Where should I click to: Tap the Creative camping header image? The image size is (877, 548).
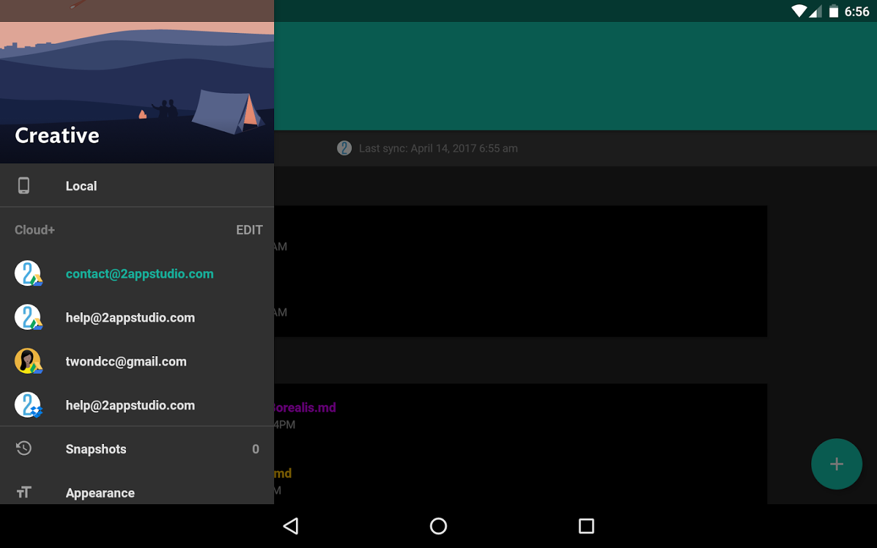(137, 93)
